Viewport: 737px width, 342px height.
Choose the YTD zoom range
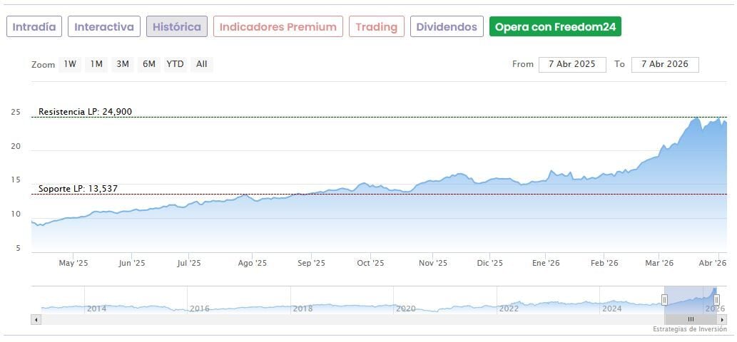point(175,64)
